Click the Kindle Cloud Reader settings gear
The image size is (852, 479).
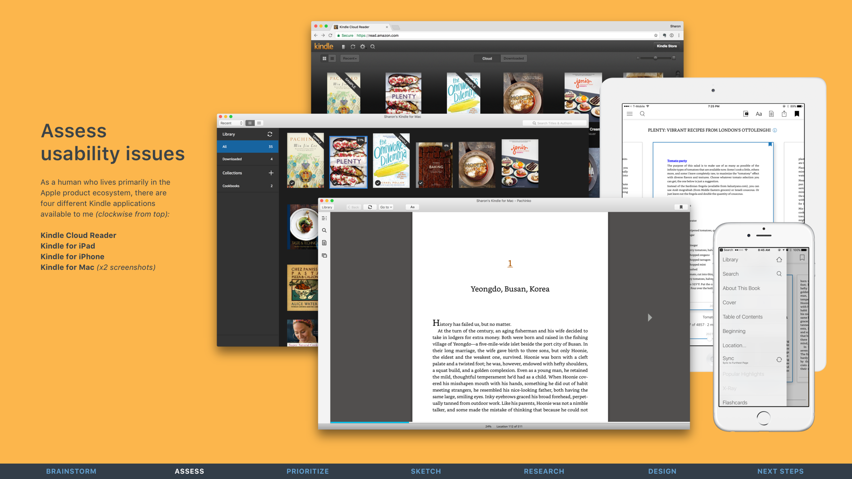click(363, 47)
